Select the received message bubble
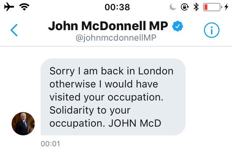Image resolution: width=232 pixels, height=164 pixels. pyautogui.click(x=113, y=97)
